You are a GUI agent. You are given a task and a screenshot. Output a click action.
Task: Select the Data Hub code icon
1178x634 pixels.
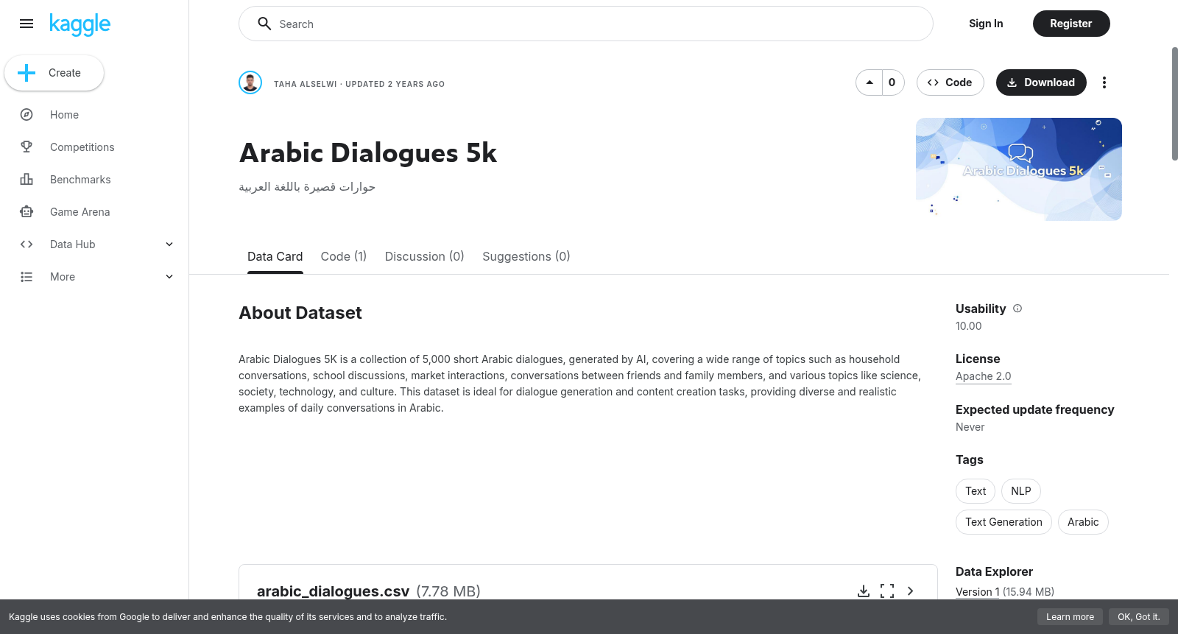[27, 244]
